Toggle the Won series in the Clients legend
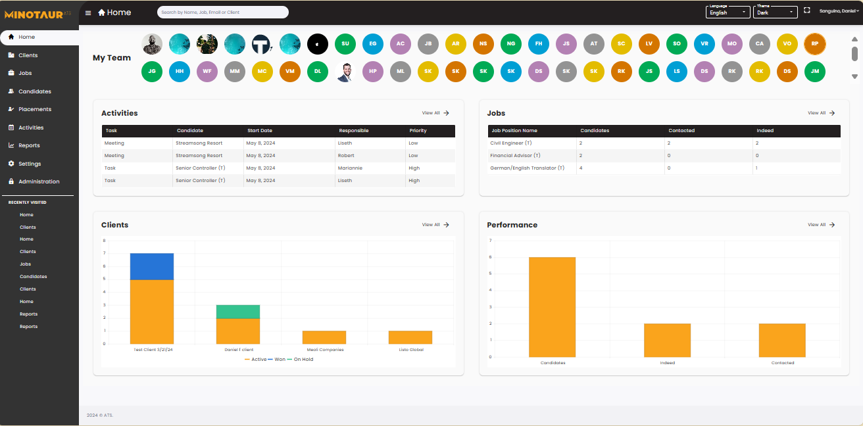Viewport: 863px width, 426px height. click(x=280, y=359)
